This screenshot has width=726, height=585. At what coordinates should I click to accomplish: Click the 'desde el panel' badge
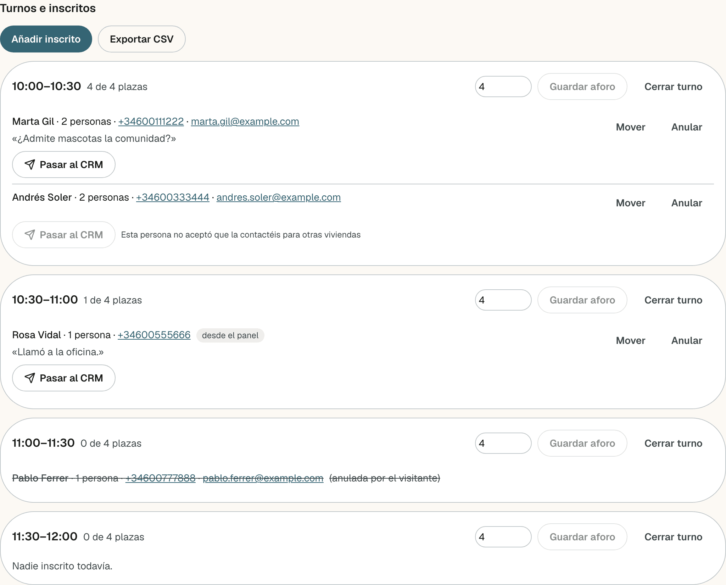pos(230,335)
